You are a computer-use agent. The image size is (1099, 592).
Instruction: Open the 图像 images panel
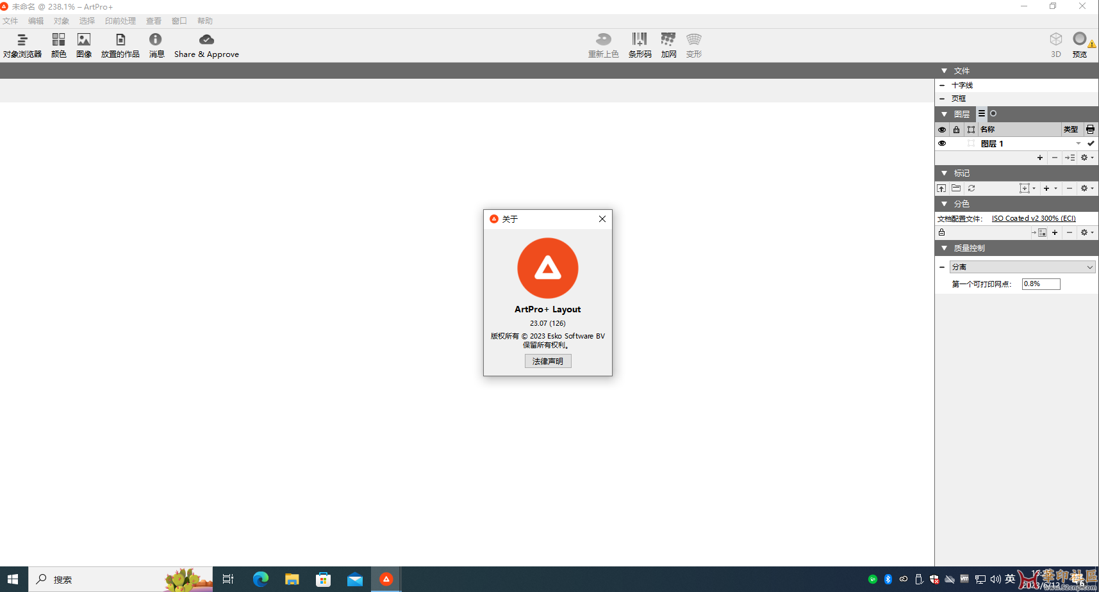tap(84, 45)
